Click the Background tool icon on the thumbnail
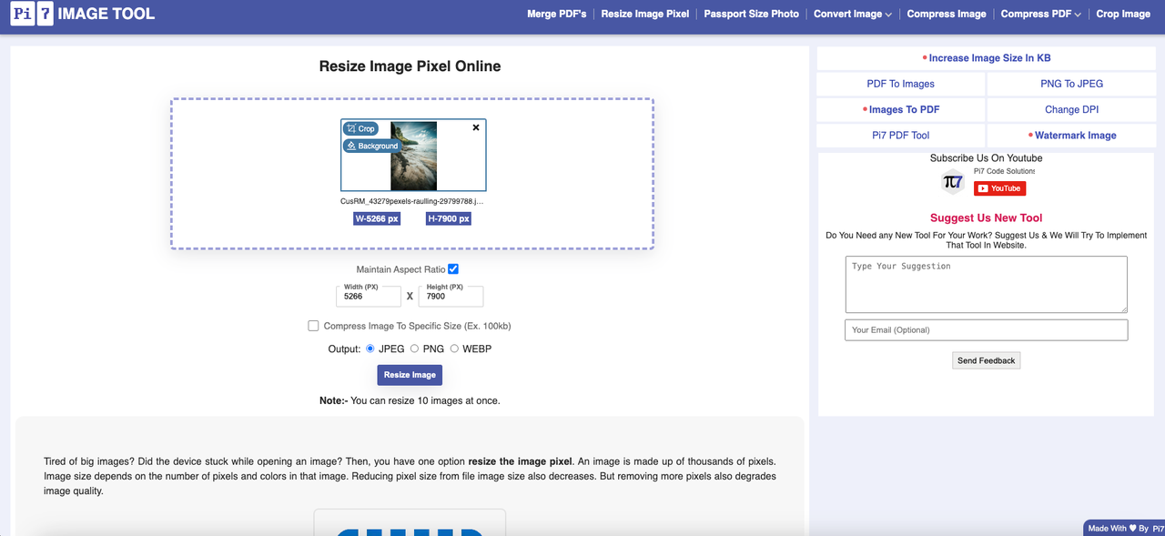 372,146
